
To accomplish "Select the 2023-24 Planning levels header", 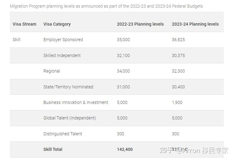I will [195, 24].
